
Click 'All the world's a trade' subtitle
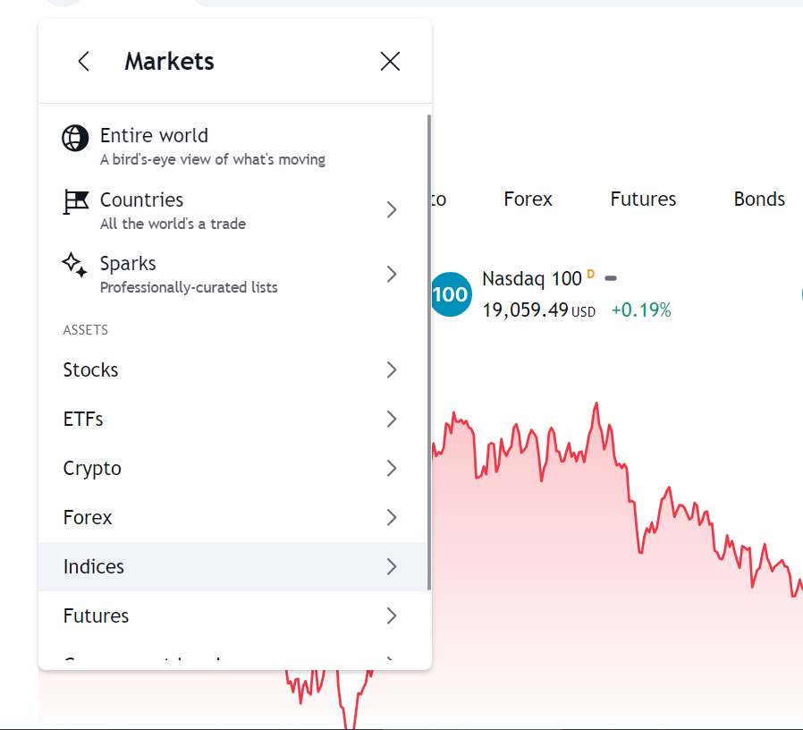coord(173,224)
